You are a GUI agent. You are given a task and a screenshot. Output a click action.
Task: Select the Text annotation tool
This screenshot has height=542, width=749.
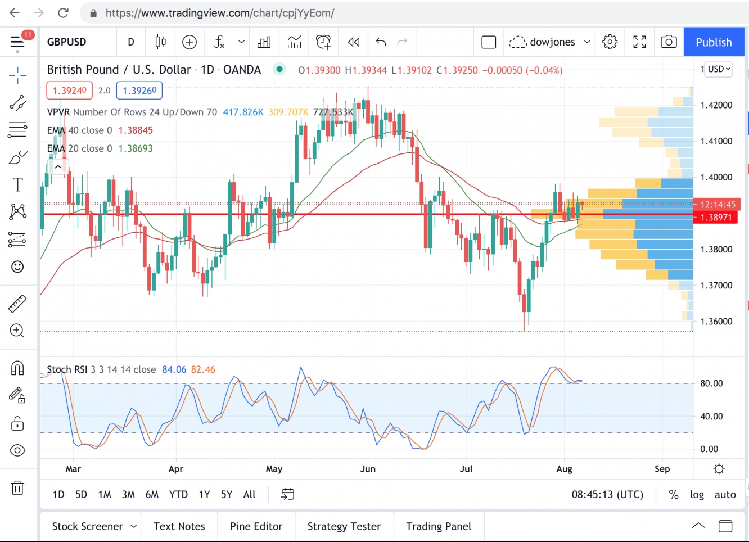[x=17, y=184]
